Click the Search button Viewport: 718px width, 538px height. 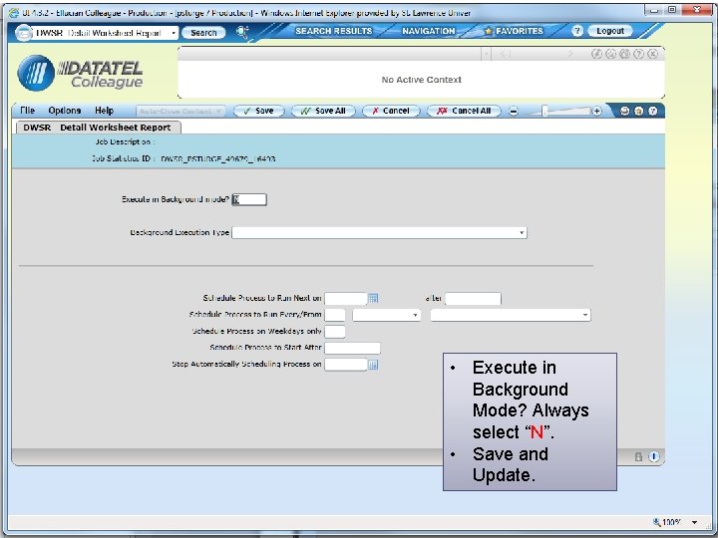[x=203, y=33]
